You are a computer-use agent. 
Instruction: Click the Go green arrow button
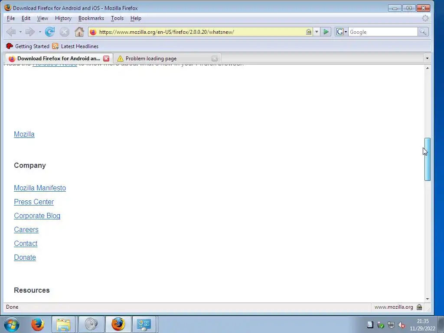coord(326,32)
